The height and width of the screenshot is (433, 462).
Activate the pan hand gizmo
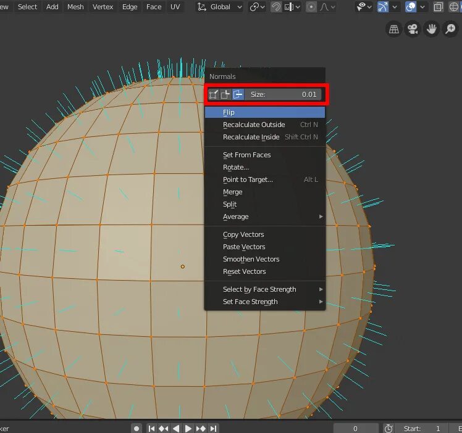(431, 29)
